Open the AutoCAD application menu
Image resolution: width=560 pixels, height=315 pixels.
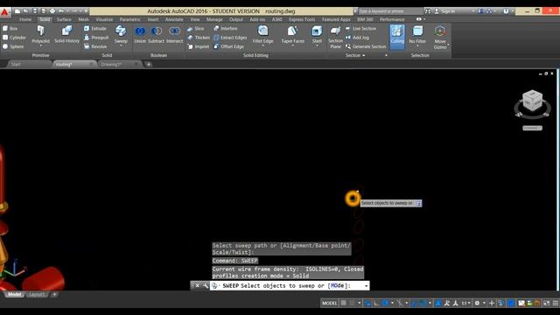(5, 11)
